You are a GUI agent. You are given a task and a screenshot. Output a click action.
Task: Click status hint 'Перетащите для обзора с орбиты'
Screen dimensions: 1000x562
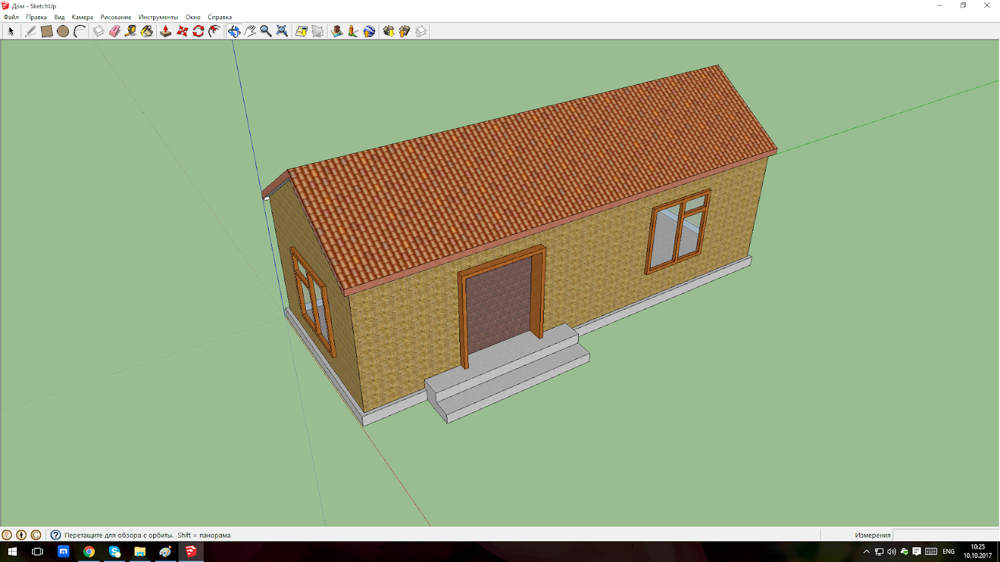click(119, 535)
